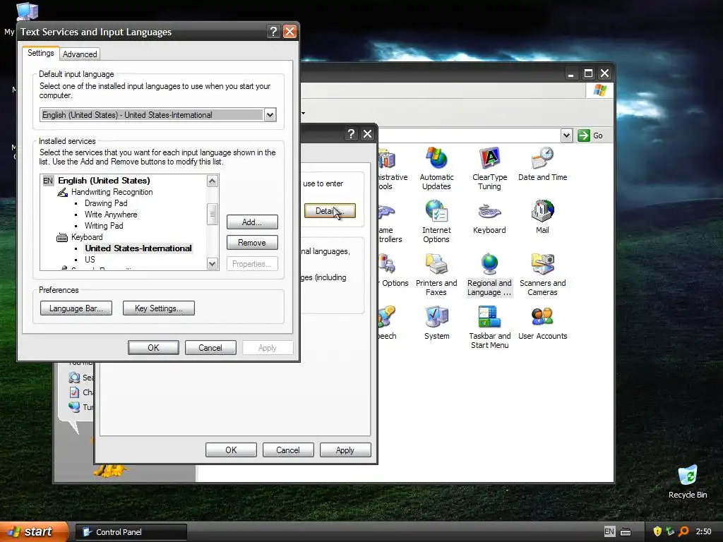Image resolution: width=723 pixels, height=542 pixels.
Task: Open User Accounts icon
Action: (x=542, y=323)
